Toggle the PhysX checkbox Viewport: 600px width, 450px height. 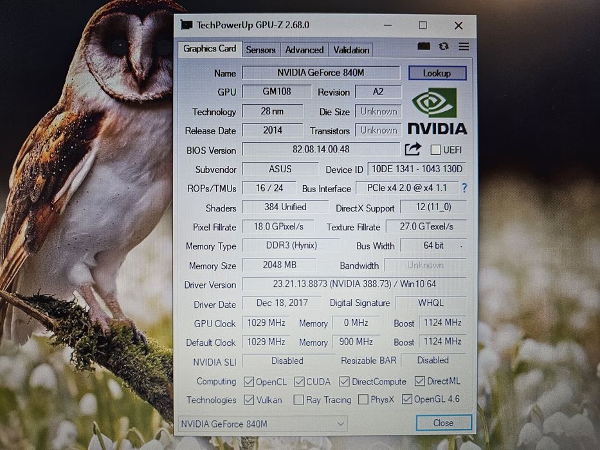click(x=363, y=399)
